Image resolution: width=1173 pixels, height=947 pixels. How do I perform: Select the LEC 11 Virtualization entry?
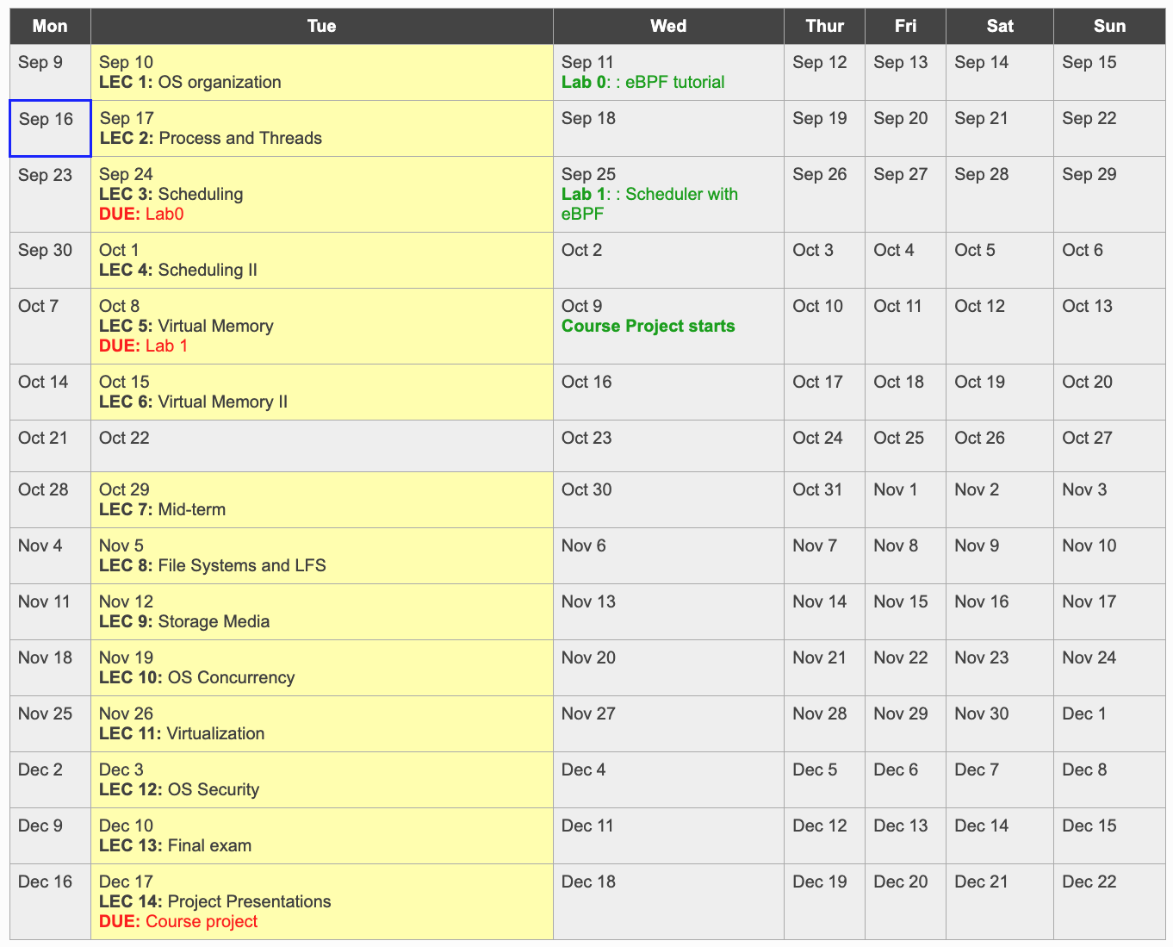coord(182,733)
